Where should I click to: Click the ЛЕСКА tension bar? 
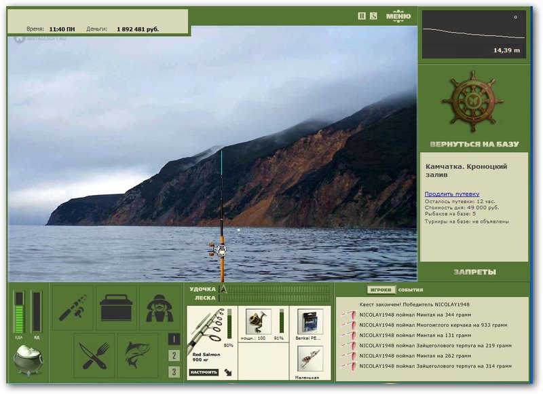pyautogui.click(x=275, y=298)
